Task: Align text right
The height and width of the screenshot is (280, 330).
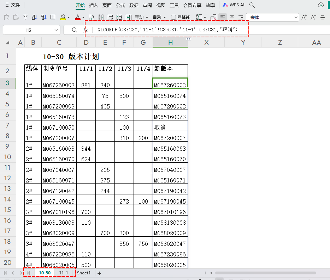Action: (x=241, y=17)
